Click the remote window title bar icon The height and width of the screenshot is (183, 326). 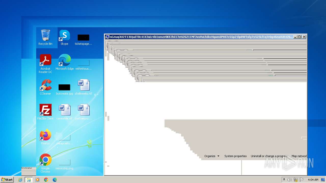pyautogui.click(x=107, y=37)
